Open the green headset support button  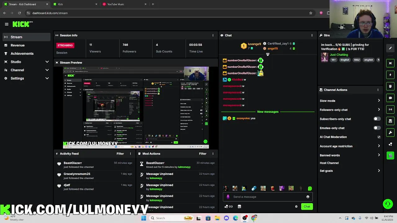tap(388, 204)
